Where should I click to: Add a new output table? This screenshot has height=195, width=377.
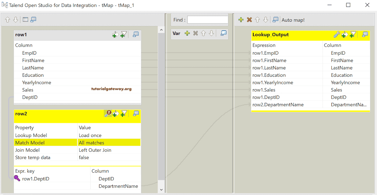pos(241,20)
